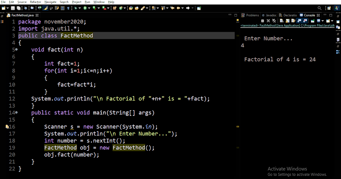
Task: Open the Refactor menu
Action: click(35, 2)
